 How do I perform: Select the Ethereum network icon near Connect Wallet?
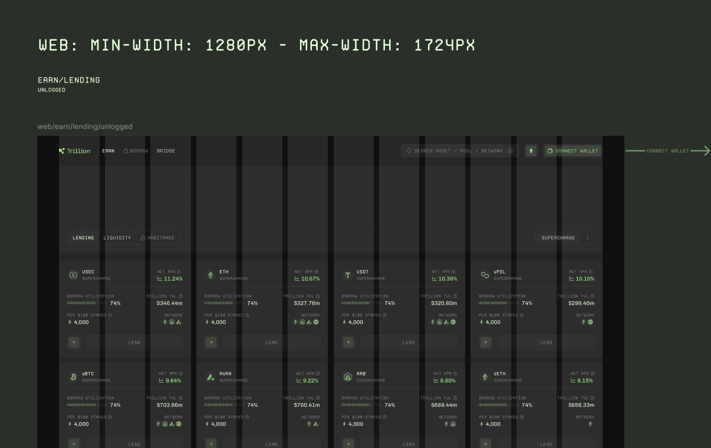click(x=531, y=151)
